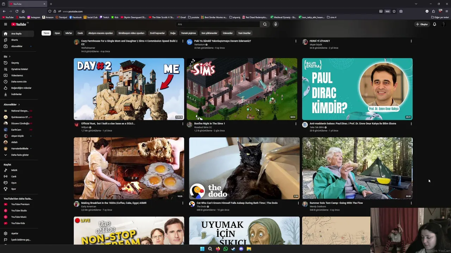Viewport: 451px width, 253px height.
Task: Open Paul Dirac Kimdir video thumbnail
Action: 357,89
